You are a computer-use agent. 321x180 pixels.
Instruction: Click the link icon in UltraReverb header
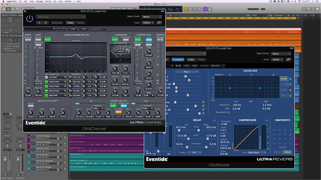point(288,60)
